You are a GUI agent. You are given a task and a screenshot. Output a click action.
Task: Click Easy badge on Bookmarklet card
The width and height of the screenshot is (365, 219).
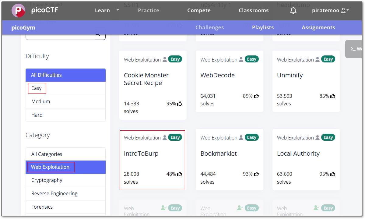tap(252, 137)
